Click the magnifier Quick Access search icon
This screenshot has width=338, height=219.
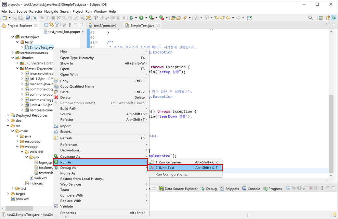310,18
